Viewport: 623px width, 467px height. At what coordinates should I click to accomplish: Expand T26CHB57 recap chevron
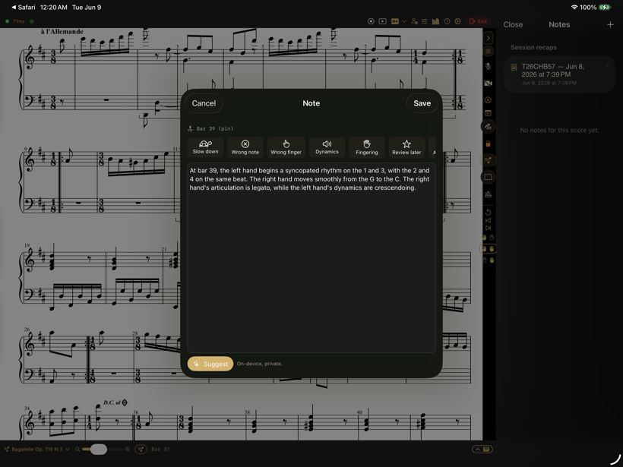pos(607,65)
